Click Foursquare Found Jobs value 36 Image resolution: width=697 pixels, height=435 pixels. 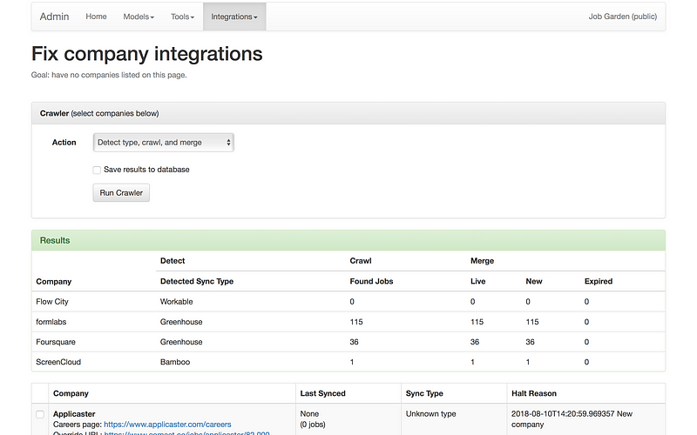(x=354, y=342)
